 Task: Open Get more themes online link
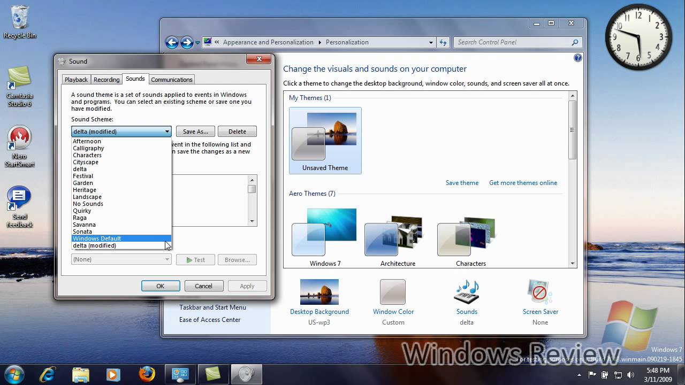coord(523,183)
